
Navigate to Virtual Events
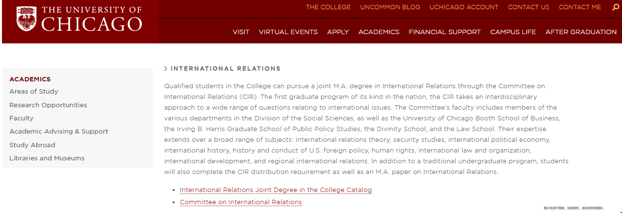288,32
